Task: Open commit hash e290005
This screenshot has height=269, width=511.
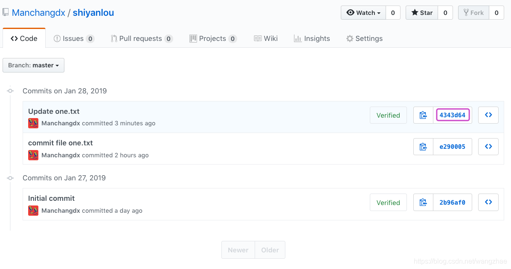Action: click(x=452, y=147)
